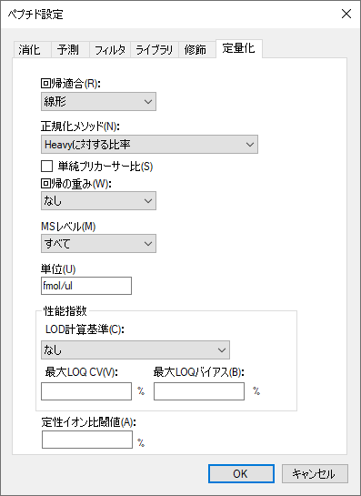Switch to the 消化 tab
The width and height of the screenshot is (361, 496).
pyautogui.click(x=32, y=50)
